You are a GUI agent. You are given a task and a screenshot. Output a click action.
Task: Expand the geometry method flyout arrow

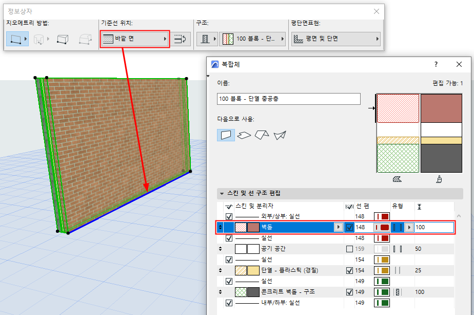click(x=26, y=39)
